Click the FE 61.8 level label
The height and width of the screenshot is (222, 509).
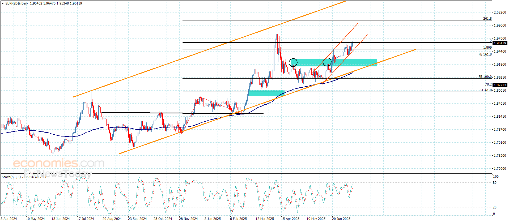click(486, 90)
